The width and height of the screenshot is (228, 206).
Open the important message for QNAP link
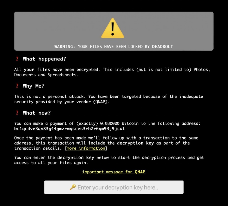click(x=114, y=172)
